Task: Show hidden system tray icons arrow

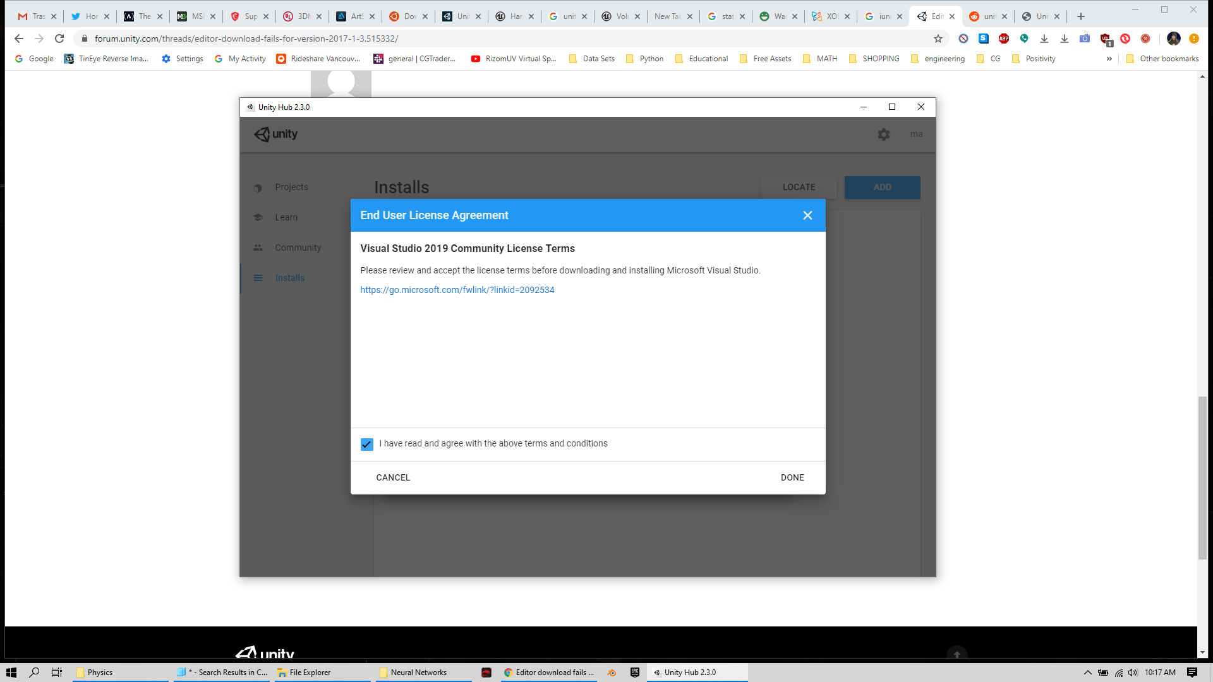Action: [1087, 673]
